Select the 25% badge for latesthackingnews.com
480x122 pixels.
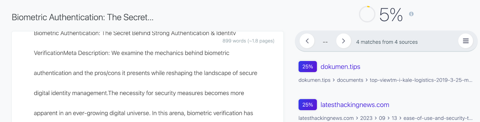pos(307,105)
